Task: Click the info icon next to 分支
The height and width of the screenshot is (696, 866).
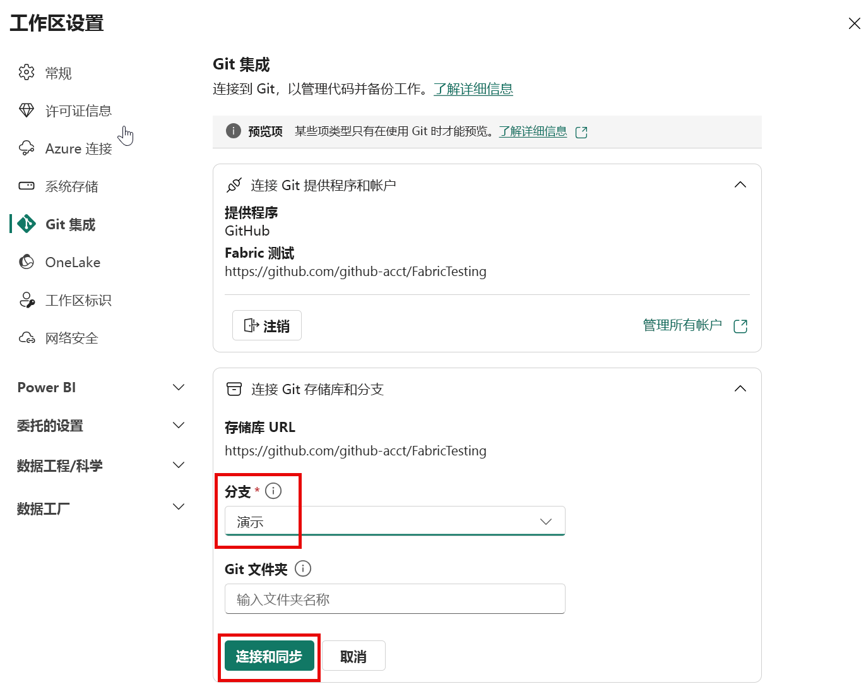Action: pyautogui.click(x=273, y=491)
